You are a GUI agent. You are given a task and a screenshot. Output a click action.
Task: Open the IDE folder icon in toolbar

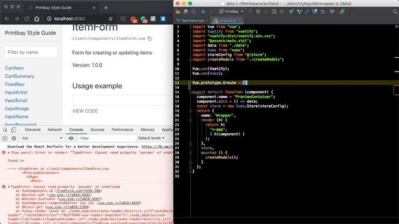178,12
